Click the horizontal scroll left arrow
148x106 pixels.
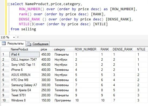point(18,37)
